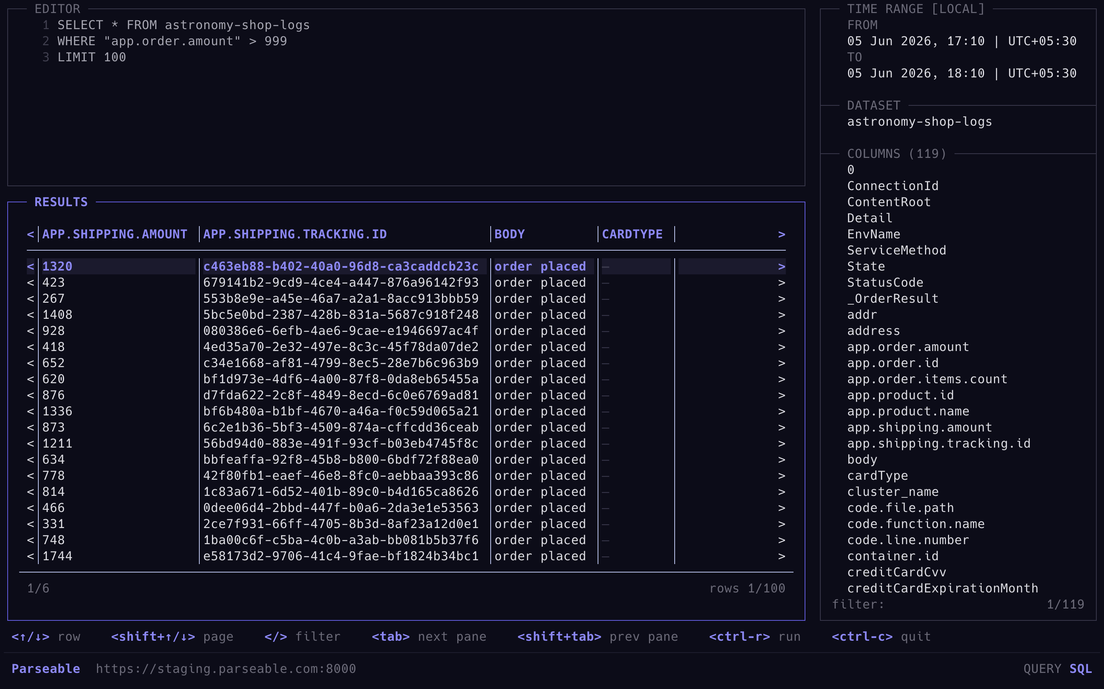Select ConnectionId in the columns list
This screenshot has height=689, width=1104.
[x=892, y=186]
